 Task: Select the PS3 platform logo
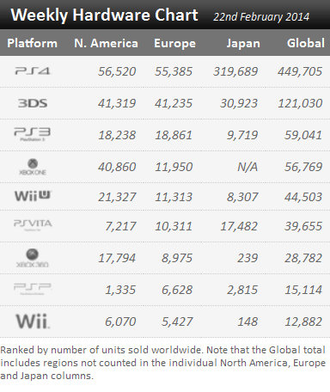(x=33, y=134)
